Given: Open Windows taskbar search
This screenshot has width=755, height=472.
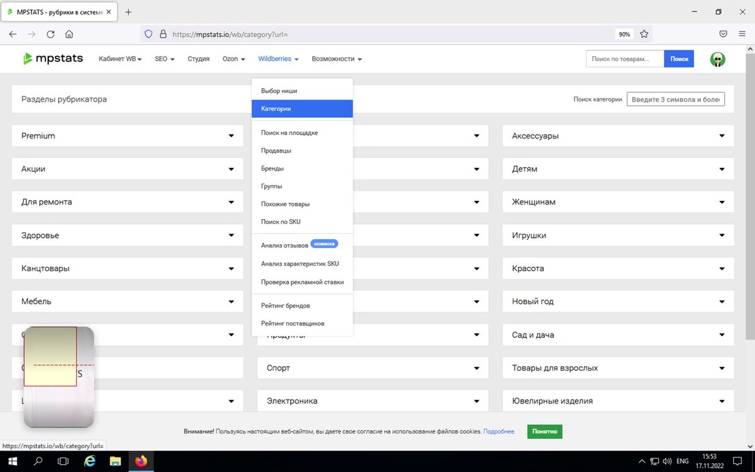Looking at the screenshot, I should coord(38,461).
